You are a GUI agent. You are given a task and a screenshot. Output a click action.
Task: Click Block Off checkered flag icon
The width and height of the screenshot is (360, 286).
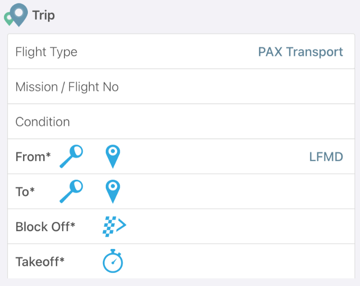click(114, 226)
